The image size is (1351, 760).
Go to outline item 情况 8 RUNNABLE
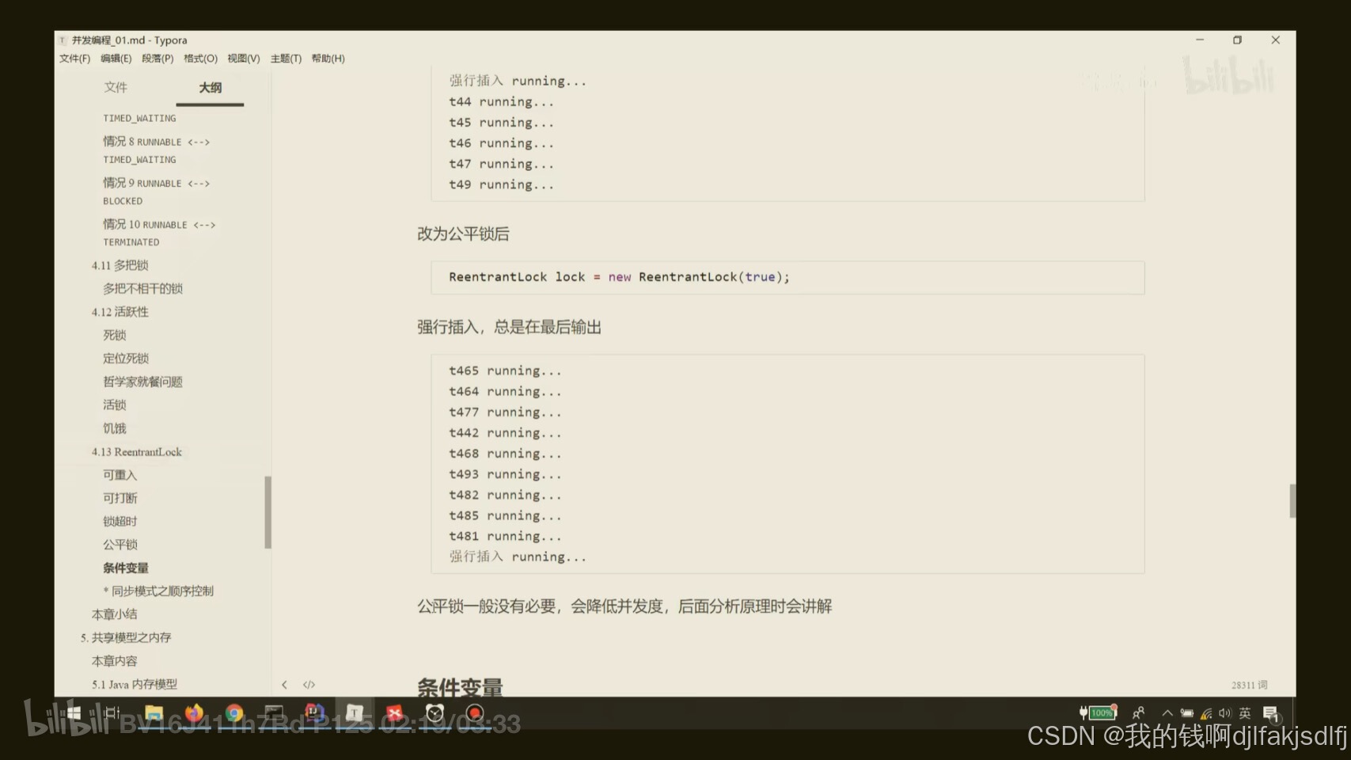pyautogui.click(x=157, y=150)
